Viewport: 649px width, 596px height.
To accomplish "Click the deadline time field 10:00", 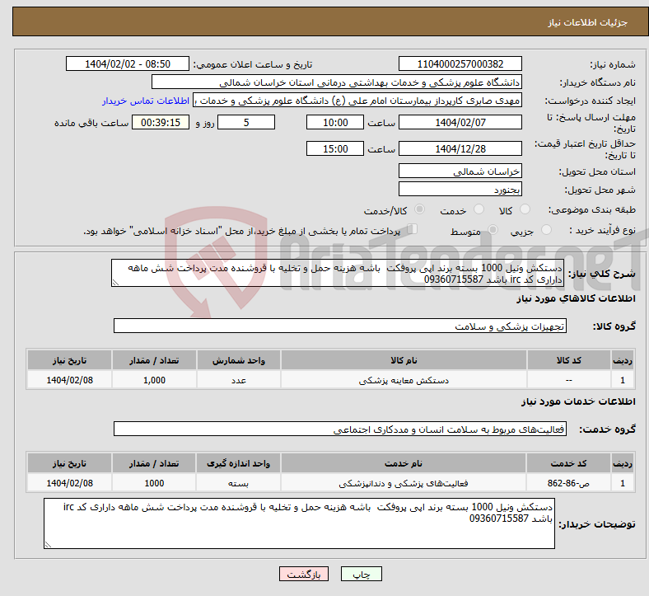I will (x=335, y=122).
